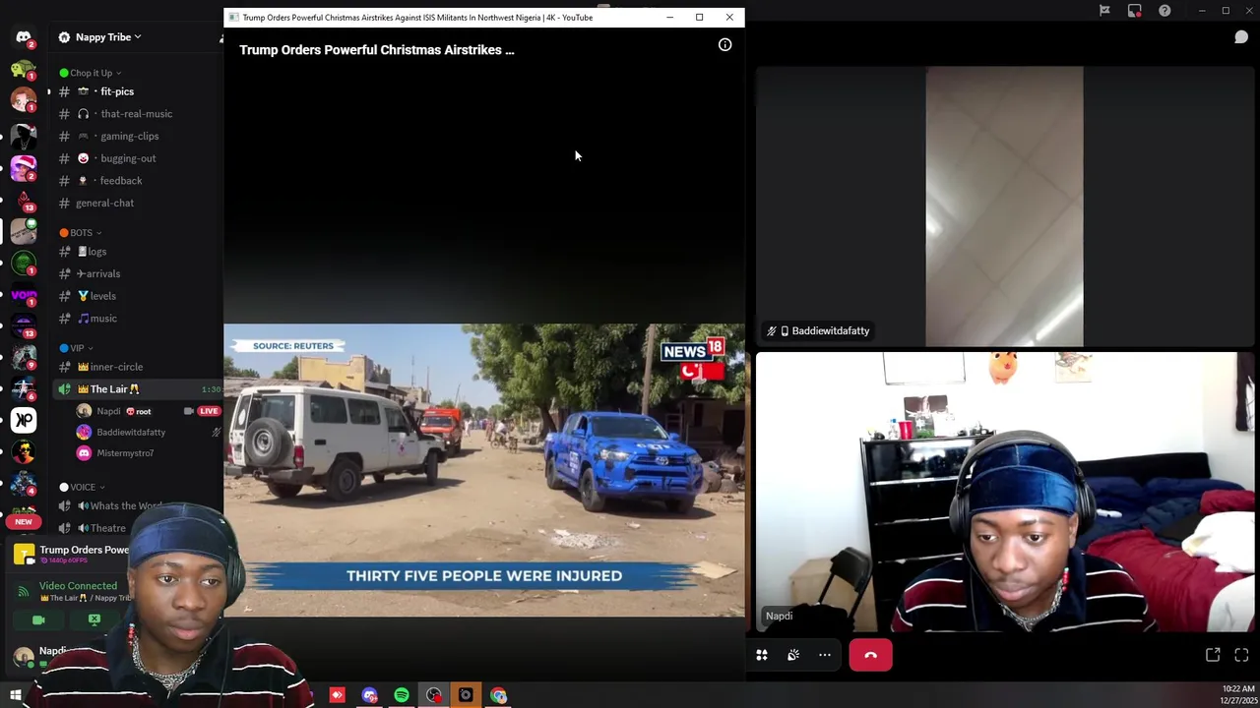Open Chrome from the taskbar
The height and width of the screenshot is (708, 1260).
498,696
